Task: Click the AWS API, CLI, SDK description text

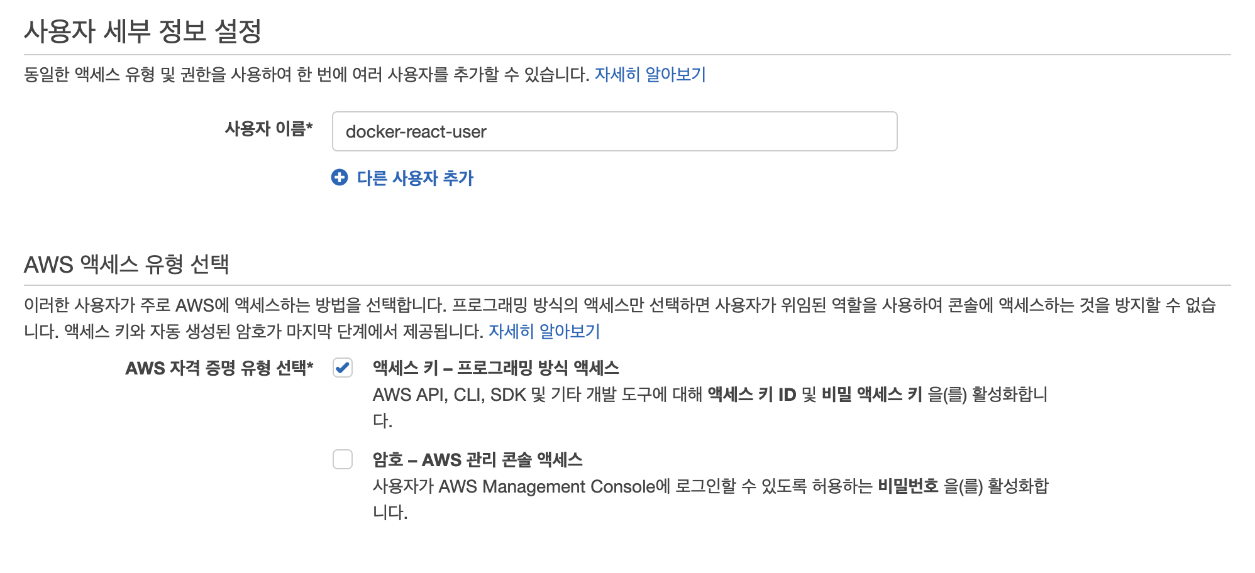Action: (710, 407)
